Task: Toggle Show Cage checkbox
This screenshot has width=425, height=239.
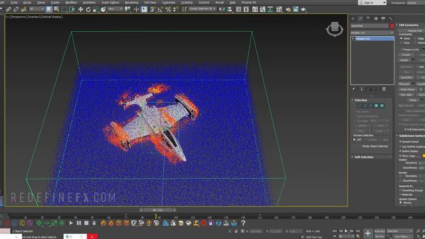Action: tap(400, 156)
